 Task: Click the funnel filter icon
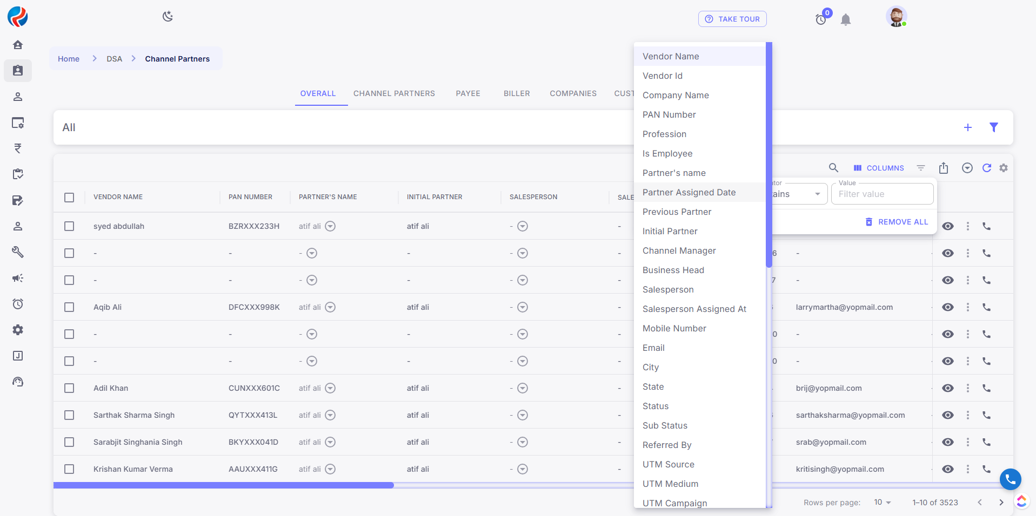coord(993,127)
